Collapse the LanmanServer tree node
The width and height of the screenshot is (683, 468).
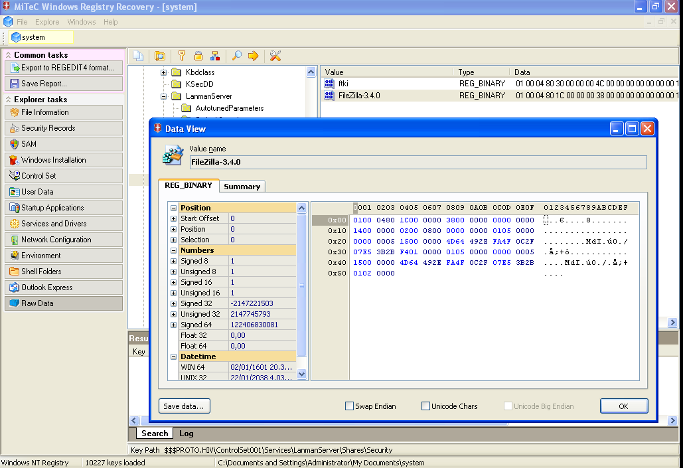tap(163, 96)
